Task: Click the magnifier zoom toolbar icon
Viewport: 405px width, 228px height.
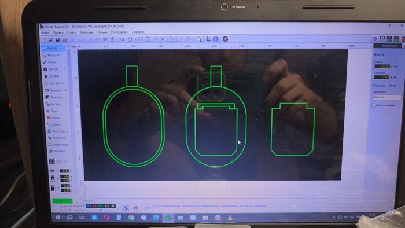Action: click(x=198, y=39)
